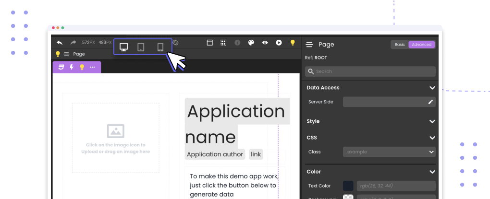Viewport: 490px width, 199px height.
Task: Switch to tablet viewport preview
Action: (x=141, y=47)
